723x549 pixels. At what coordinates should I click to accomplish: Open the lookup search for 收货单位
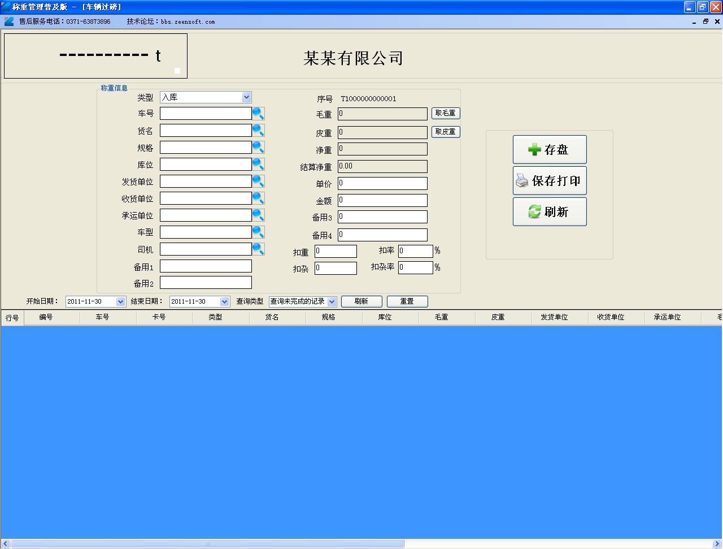(258, 198)
